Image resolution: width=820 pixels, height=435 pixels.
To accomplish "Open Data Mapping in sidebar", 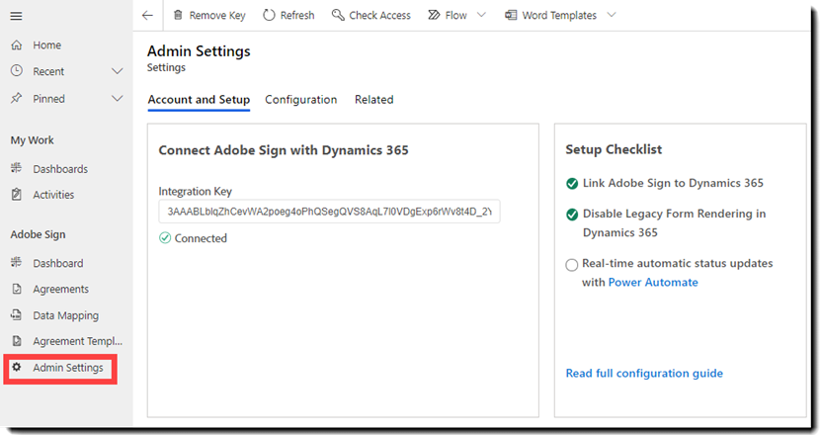I will [65, 315].
